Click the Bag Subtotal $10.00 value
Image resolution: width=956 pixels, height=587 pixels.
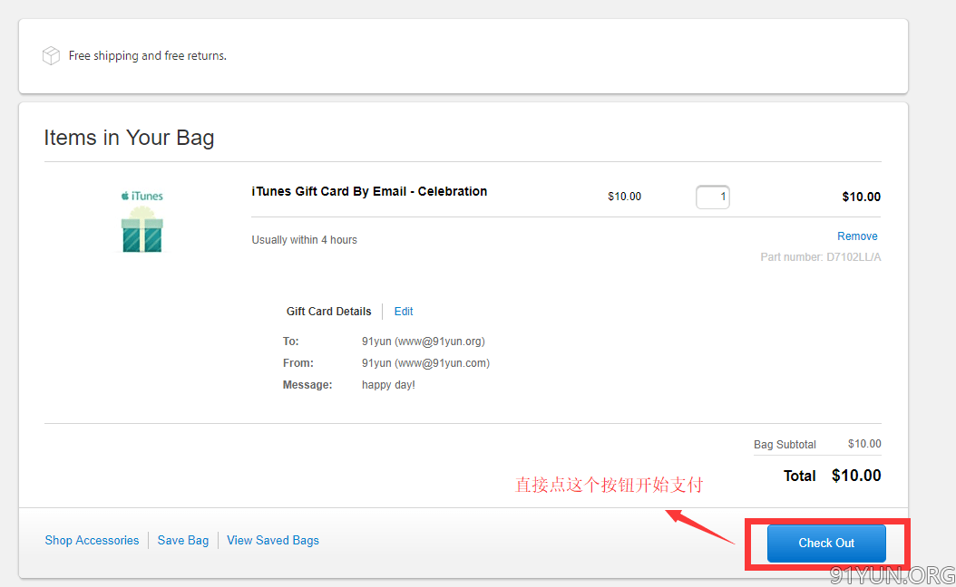864,444
